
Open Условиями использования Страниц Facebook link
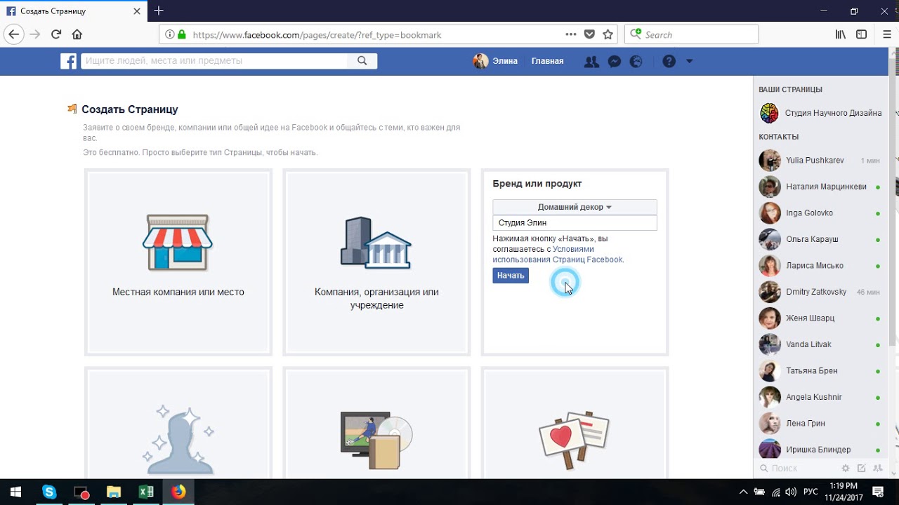[558, 254]
